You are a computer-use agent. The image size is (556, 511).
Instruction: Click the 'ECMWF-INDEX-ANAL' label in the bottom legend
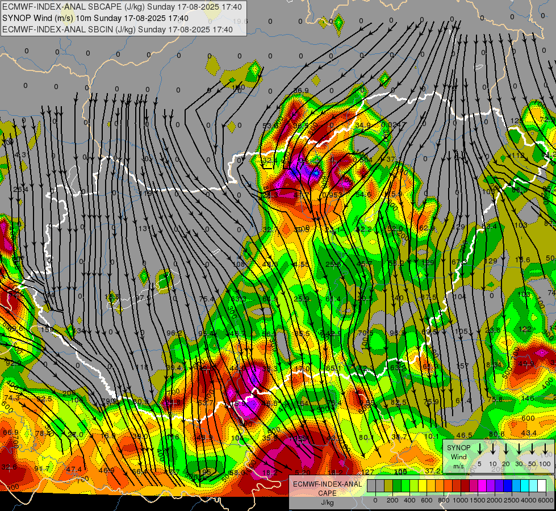pyautogui.click(x=327, y=484)
